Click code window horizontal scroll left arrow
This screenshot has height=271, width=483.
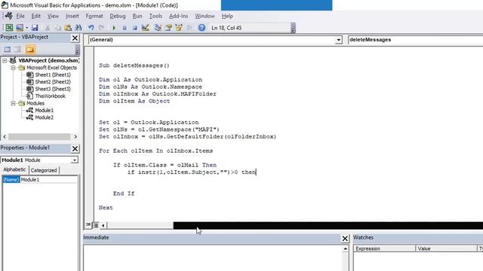[103, 226]
